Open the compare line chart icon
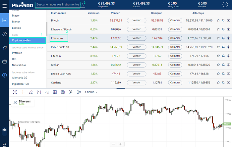232x147 pixels. 47,92
